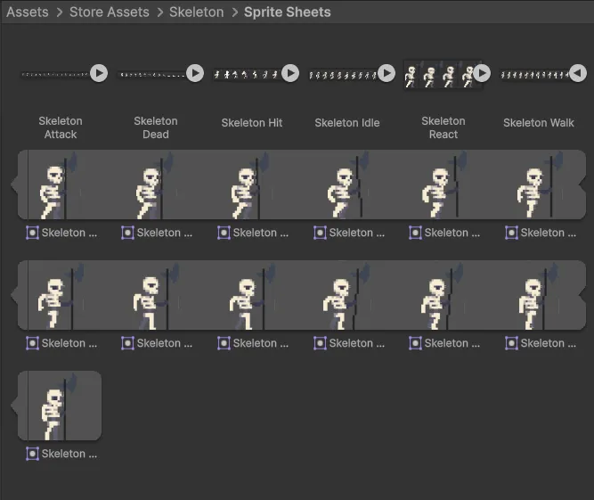The image size is (594, 500).
Task: Click the Sprite Sheets breadcrumb
Action: pos(287,12)
